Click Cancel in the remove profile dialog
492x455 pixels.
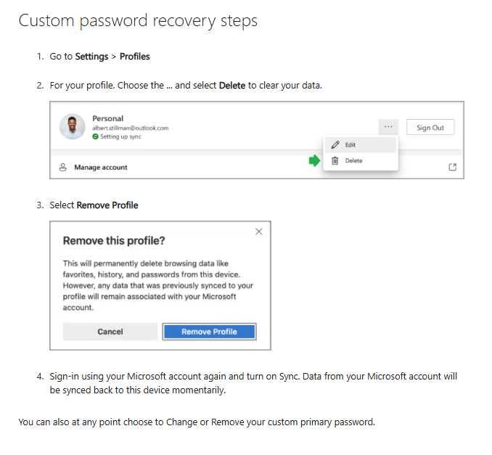[110, 332]
